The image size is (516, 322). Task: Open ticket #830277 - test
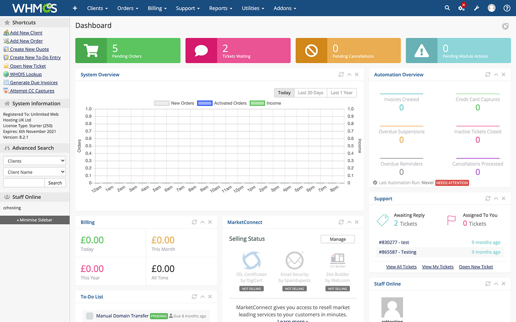394,242
